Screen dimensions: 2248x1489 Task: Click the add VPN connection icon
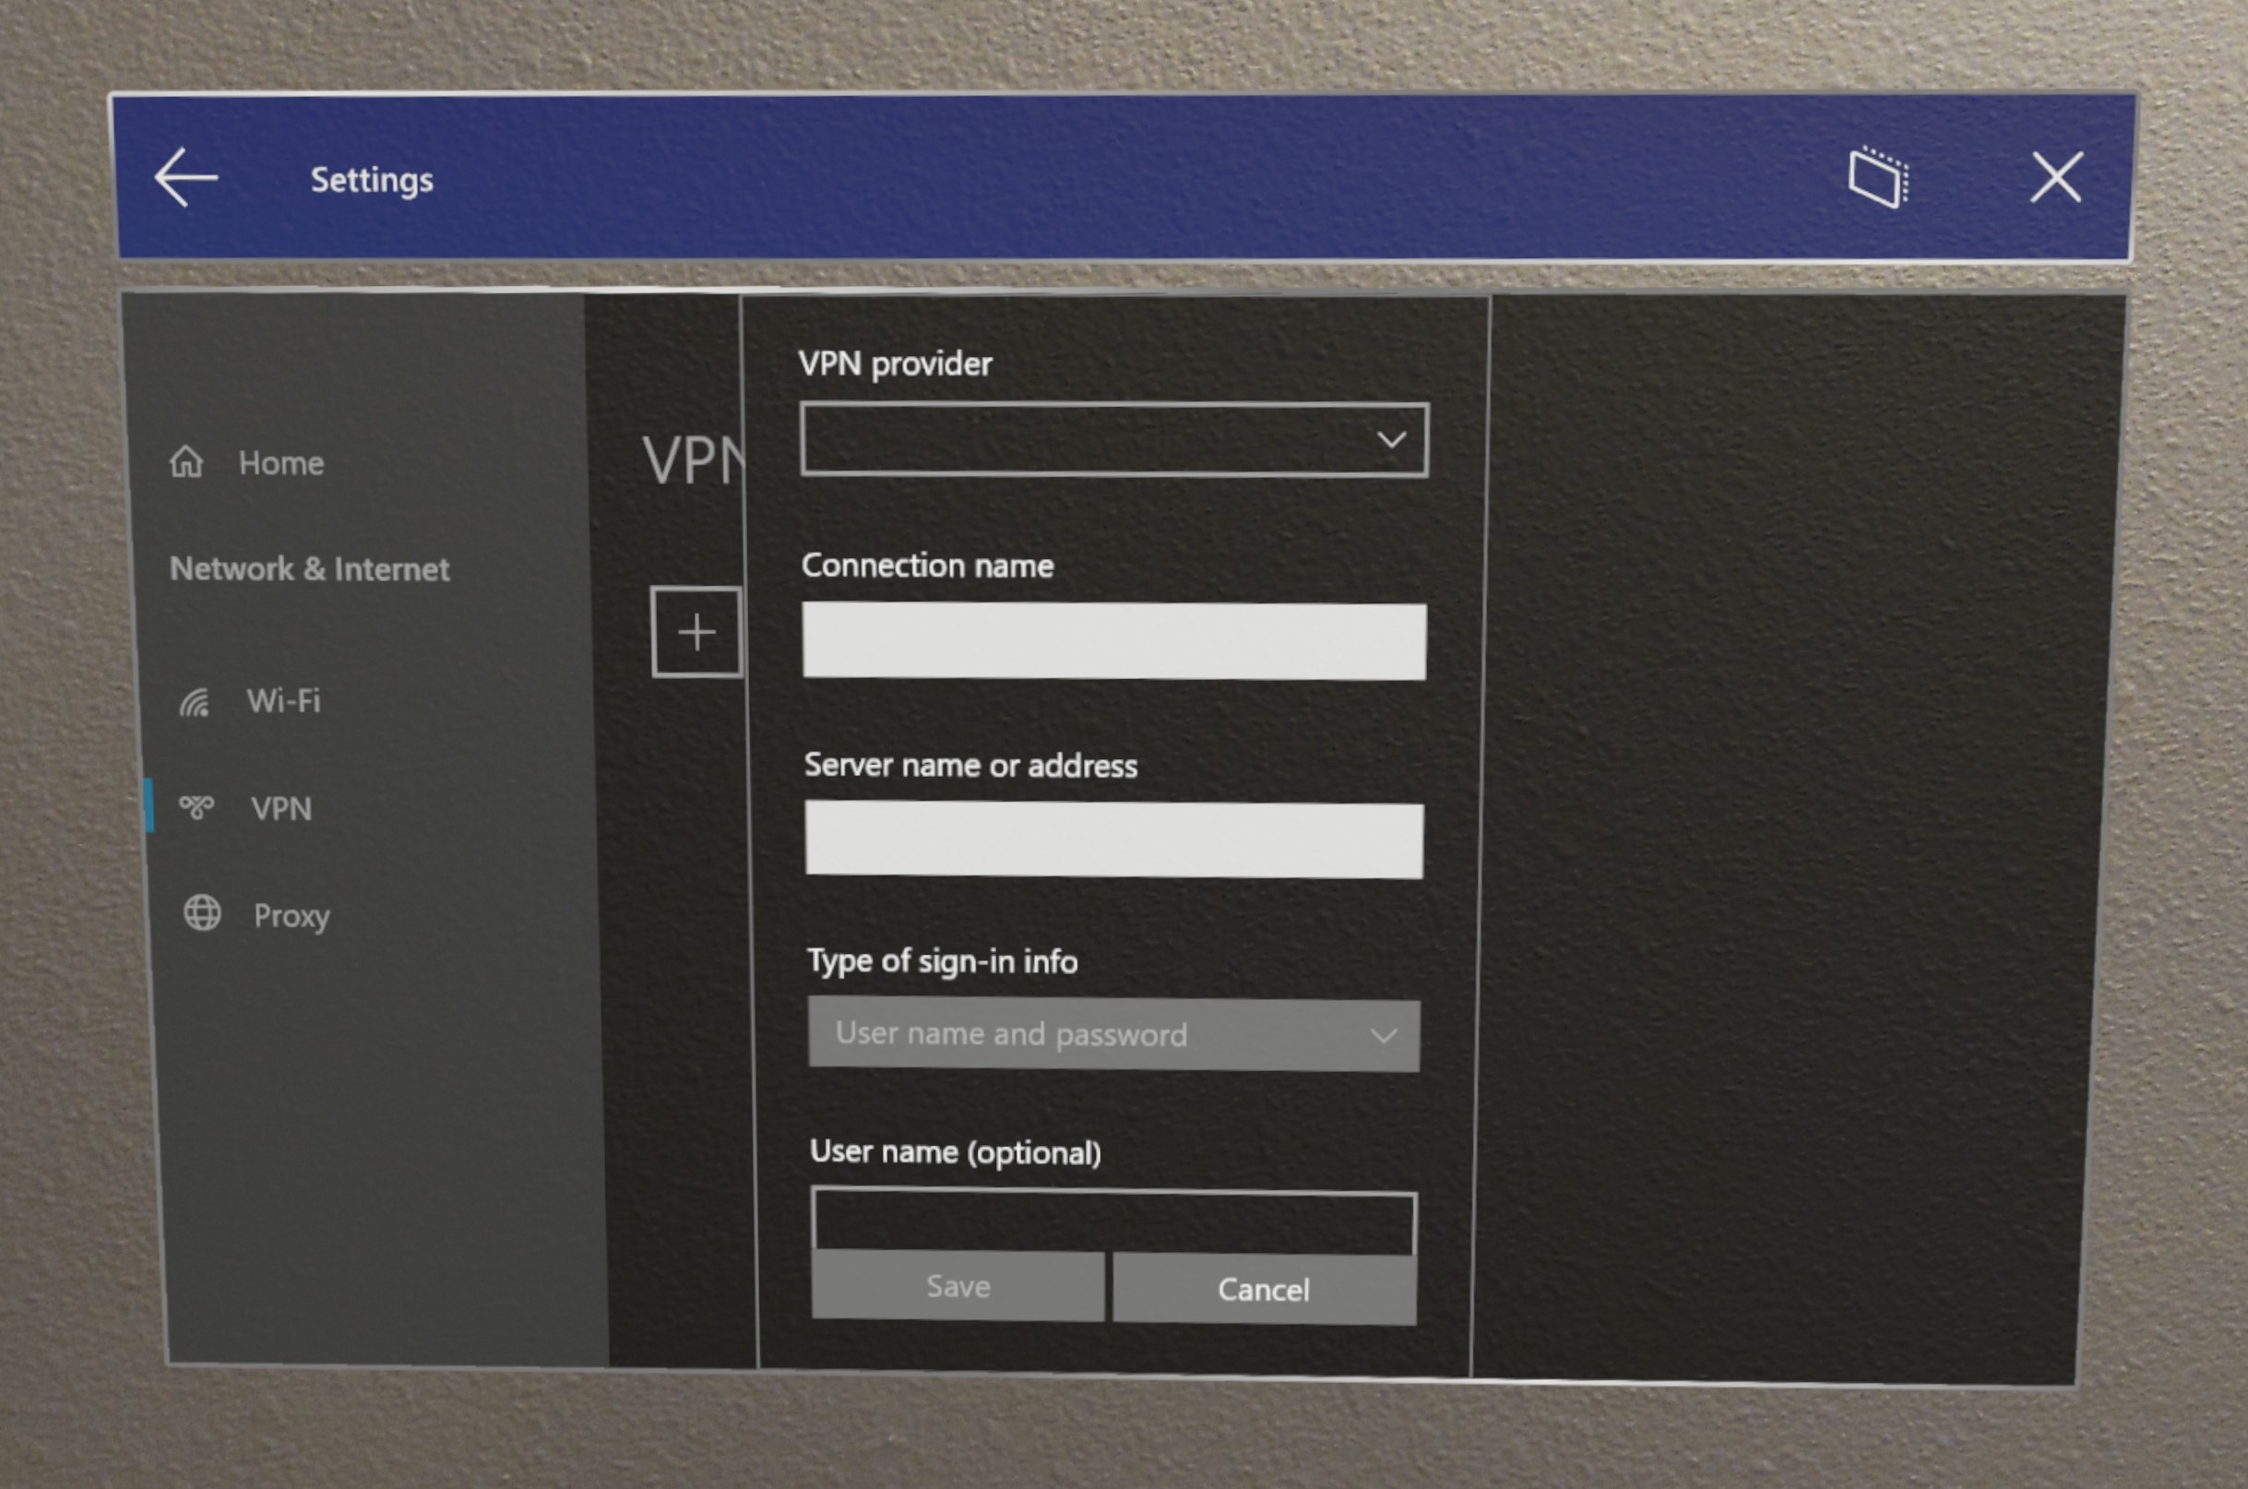point(697,630)
